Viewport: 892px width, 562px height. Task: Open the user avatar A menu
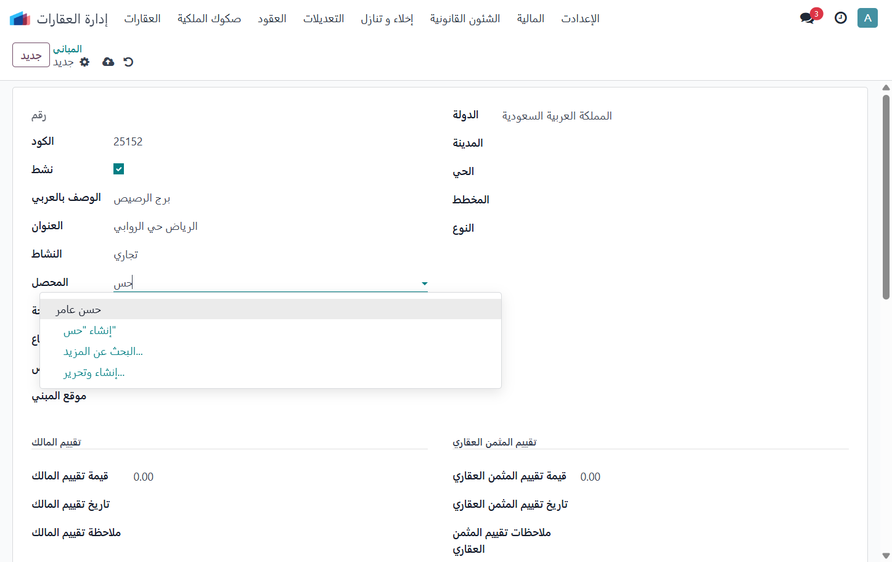[867, 18]
